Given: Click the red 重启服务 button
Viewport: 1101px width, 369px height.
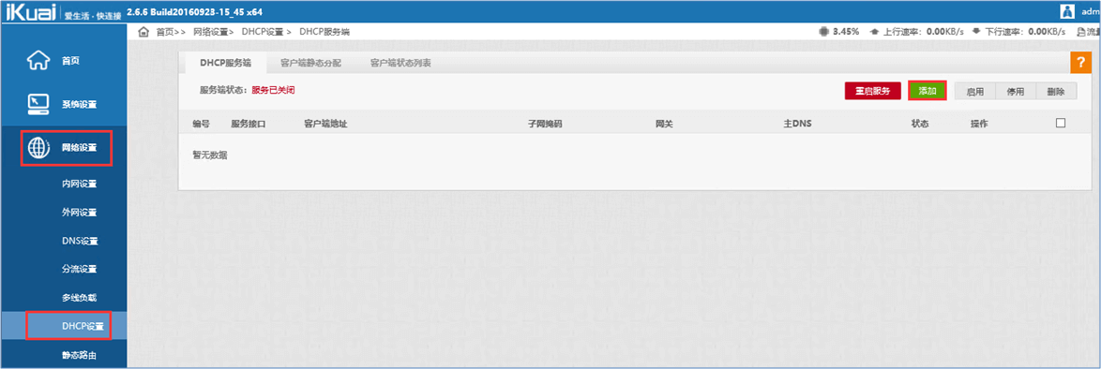Looking at the screenshot, I should [873, 91].
